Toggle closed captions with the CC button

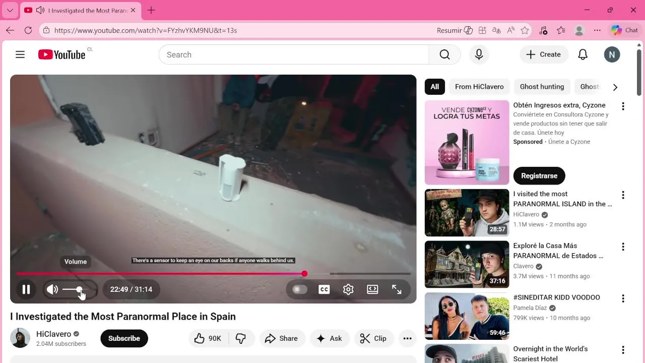coord(324,289)
